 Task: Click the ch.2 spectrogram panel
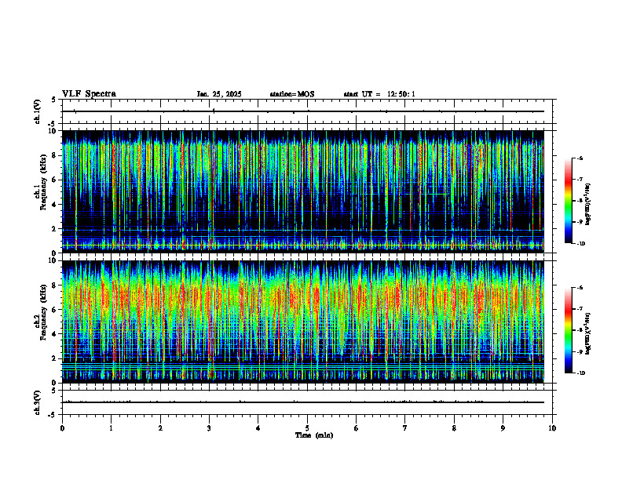pos(303,322)
